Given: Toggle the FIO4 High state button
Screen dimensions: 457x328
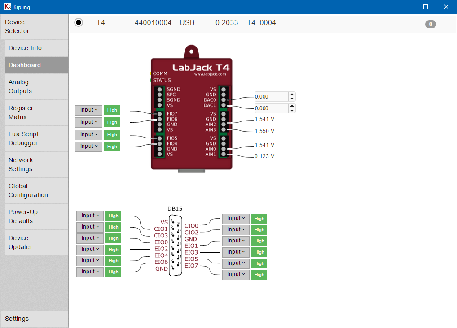Looking at the screenshot, I should click(112, 147).
